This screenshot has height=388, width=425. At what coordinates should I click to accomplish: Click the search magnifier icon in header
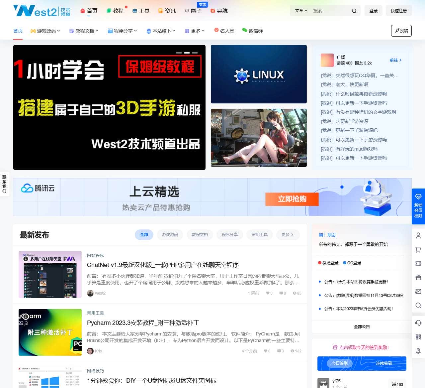(x=354, y=11)
